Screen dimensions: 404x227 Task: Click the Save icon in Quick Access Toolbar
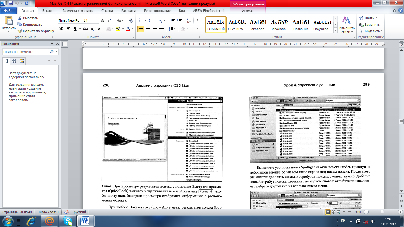click(11, 4)
